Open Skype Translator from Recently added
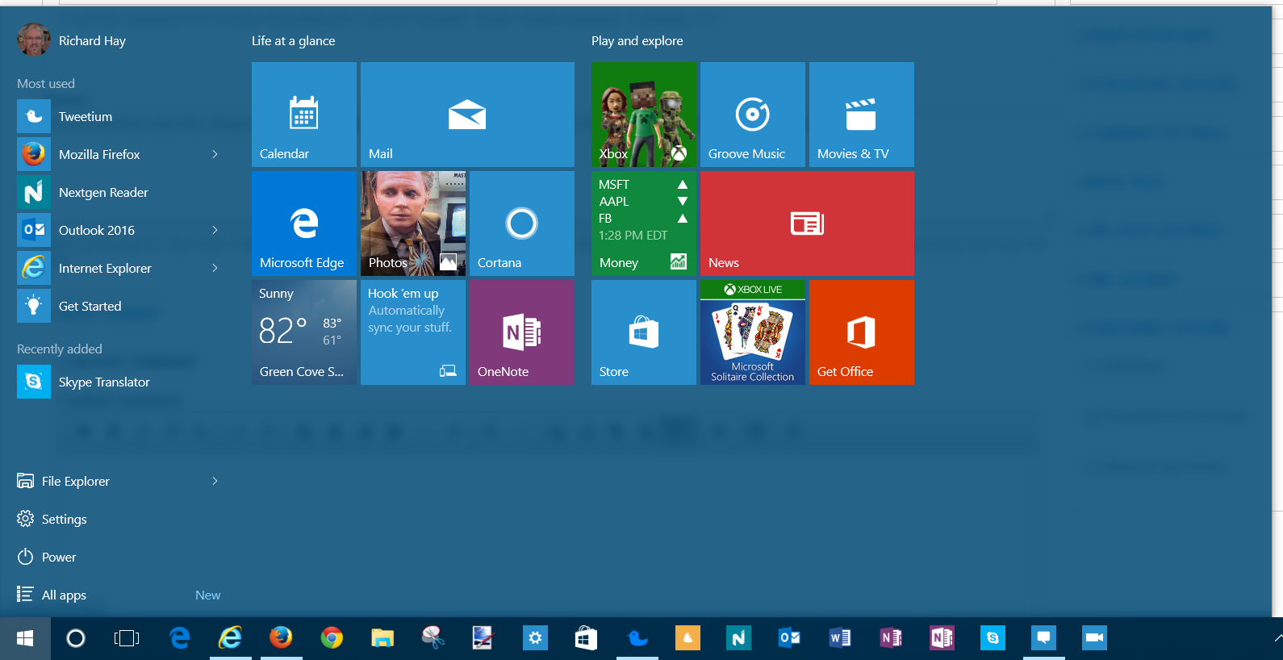The height and width of the screenshot is (660, 1283). [103, 382]
